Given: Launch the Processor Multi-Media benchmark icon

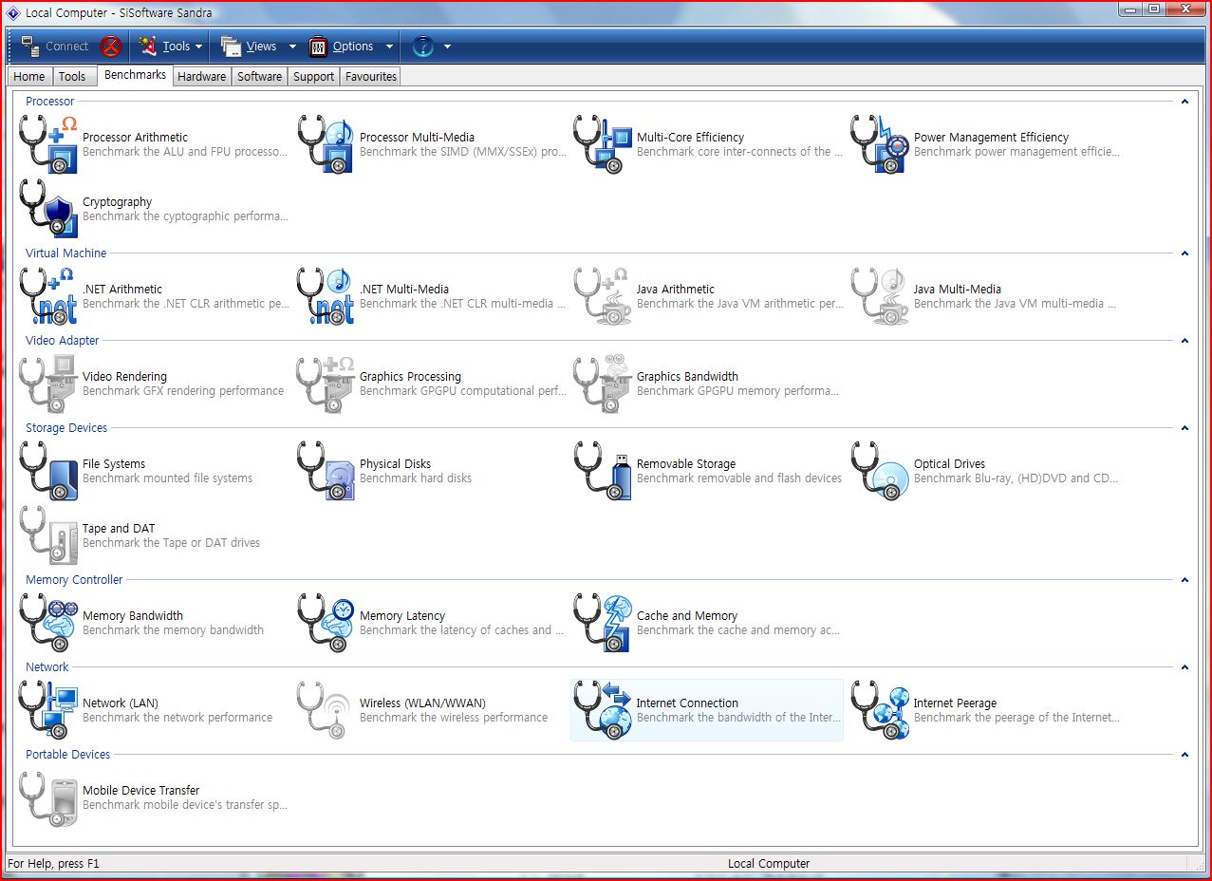Looking at the screenshot, I should coord(326,144).
